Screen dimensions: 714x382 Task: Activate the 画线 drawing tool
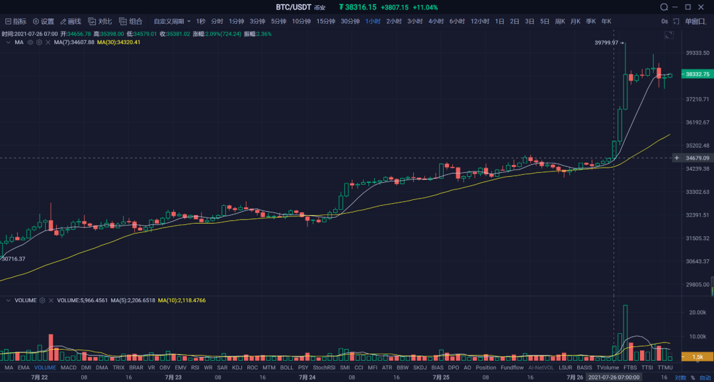pyautogui.click(x=70, y=21)
